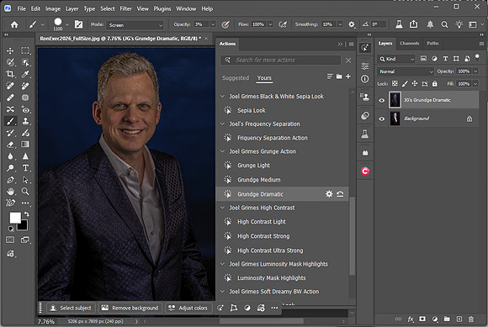Toggle lock all padlock
Viewport: 488px width, 327px height.
(435, 83)
